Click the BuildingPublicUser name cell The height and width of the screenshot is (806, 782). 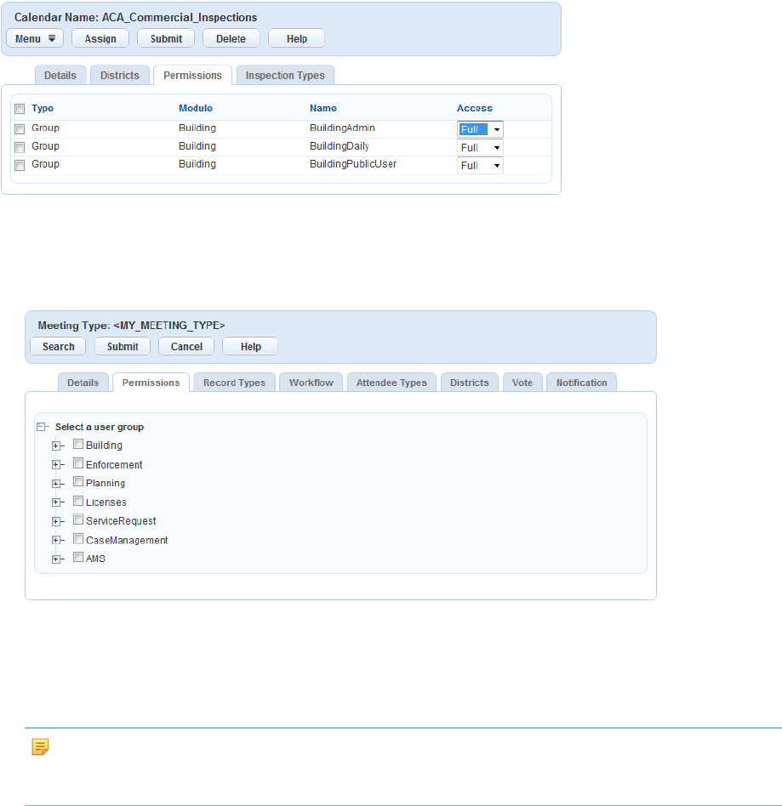(x=353, y=164)
